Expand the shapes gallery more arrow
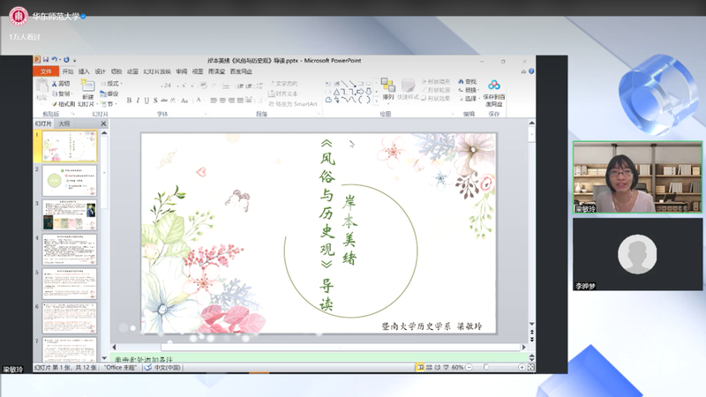The image size is (706, 397). pos(374,100)
